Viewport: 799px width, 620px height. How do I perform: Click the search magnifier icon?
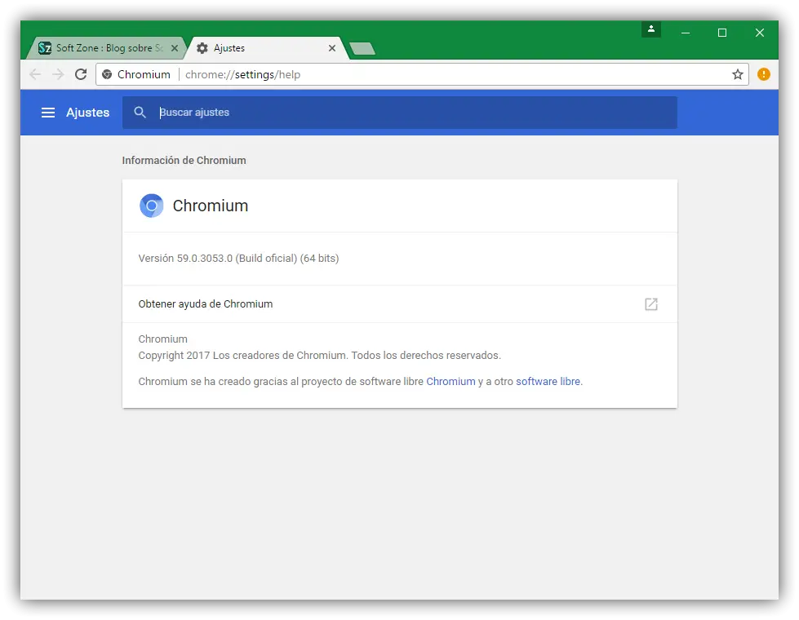click(x=140, y=113)
